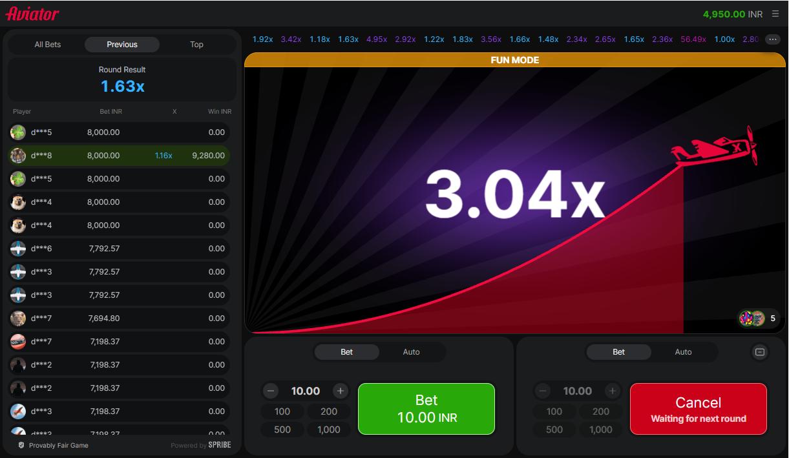Screen dimensions: 789x458
Task: Click the Provably Fair shield icon
Action: [x=21, y=445]
